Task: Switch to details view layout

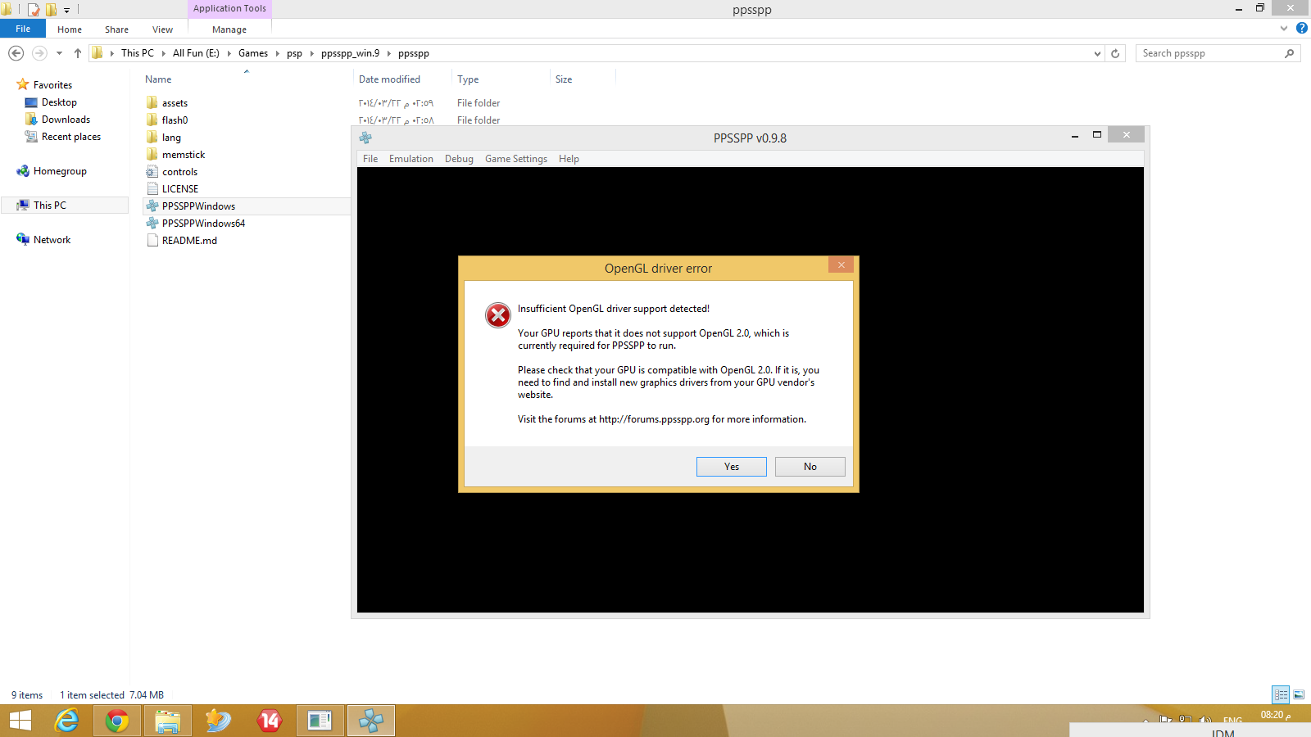Action: [x=1281, y=694]
